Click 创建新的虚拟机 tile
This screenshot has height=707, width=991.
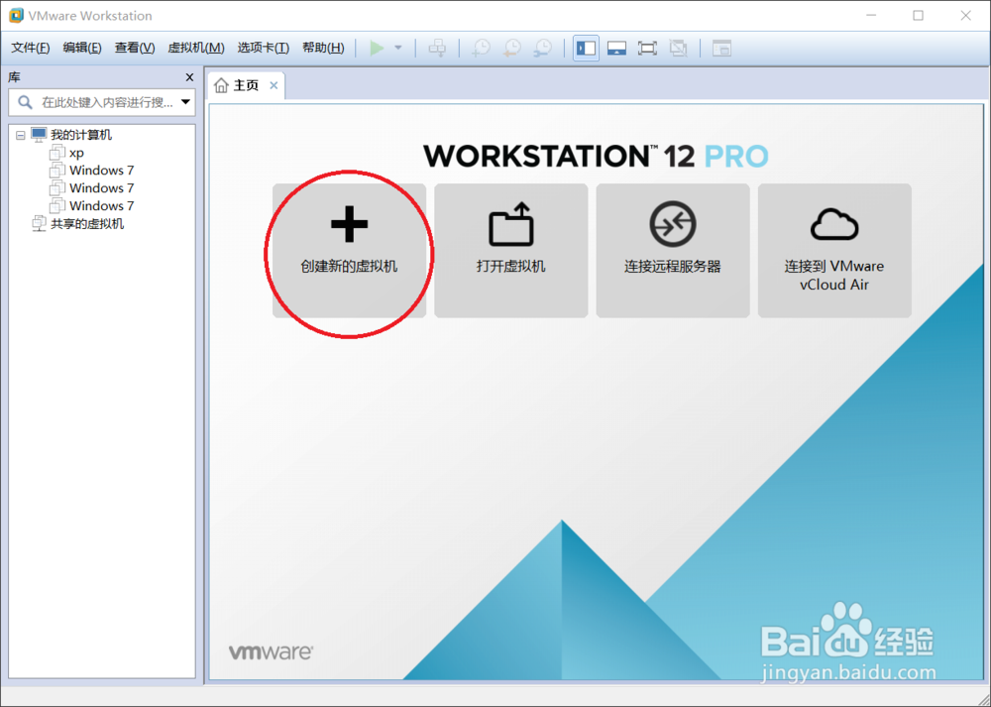[350, 251]
